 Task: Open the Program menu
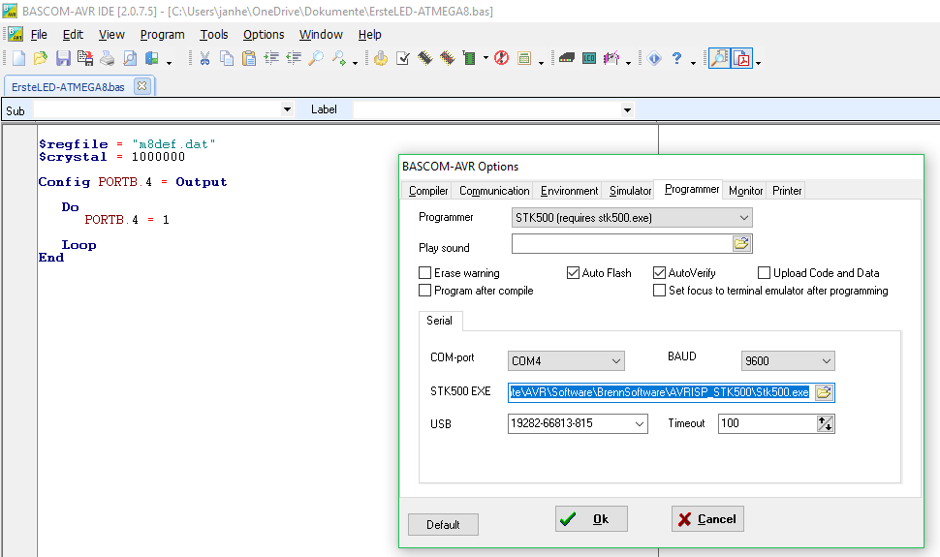coord(163,35)
